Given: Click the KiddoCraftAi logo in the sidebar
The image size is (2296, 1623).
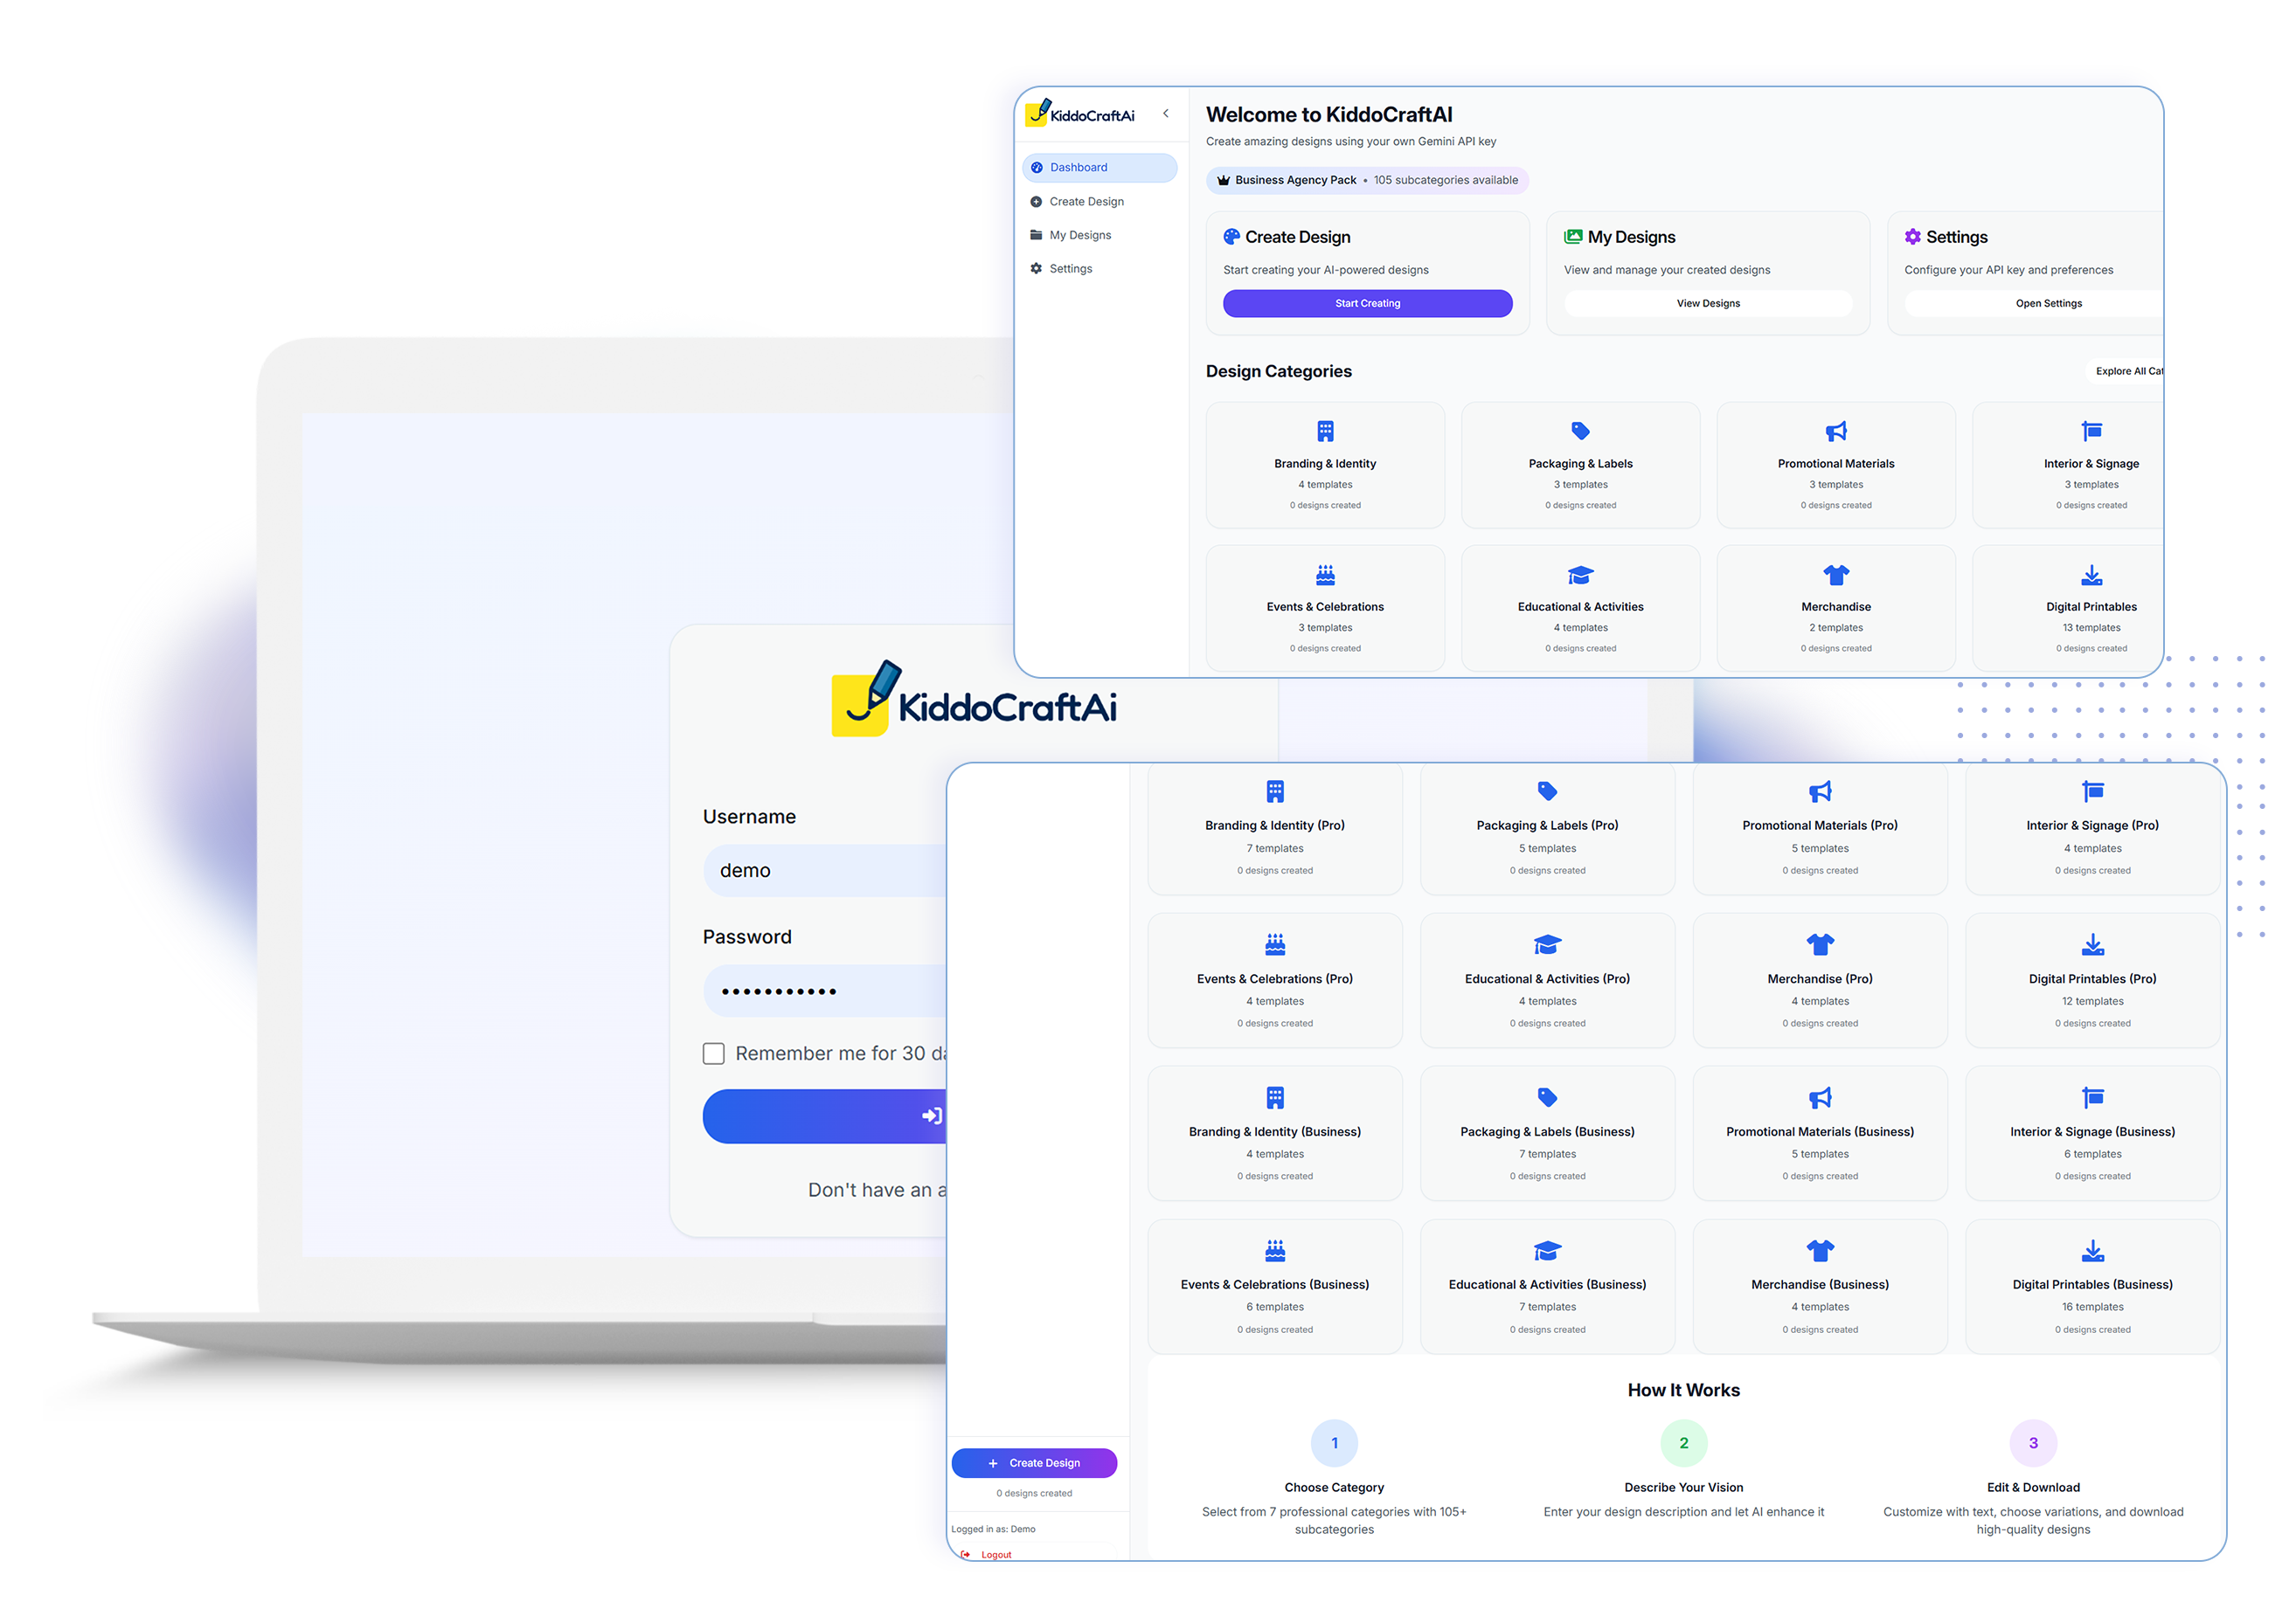Looking at the screenshot, I should click(1080, 113).
